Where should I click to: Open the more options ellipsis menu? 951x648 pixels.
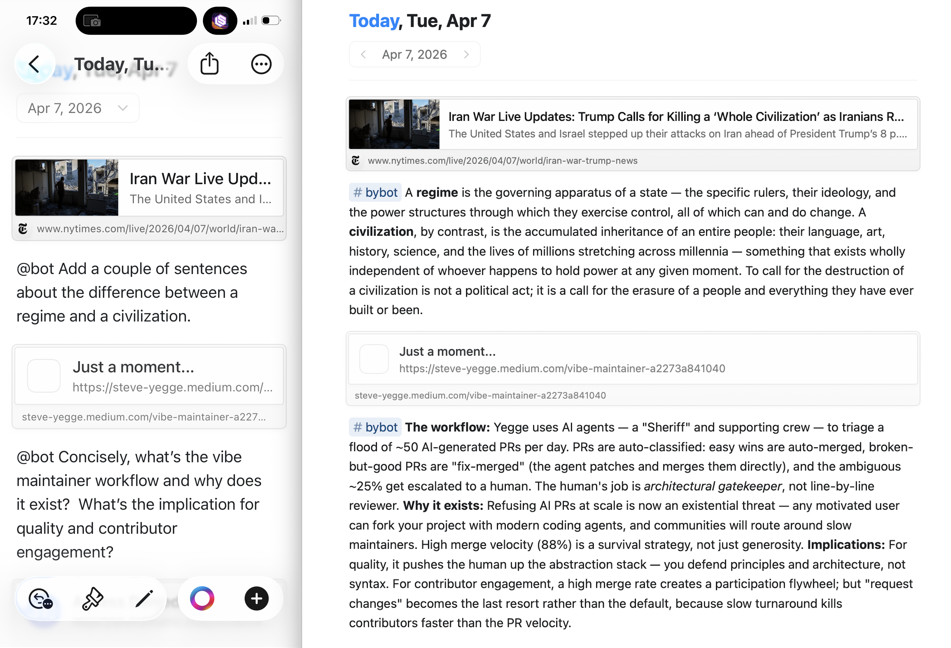261,64
